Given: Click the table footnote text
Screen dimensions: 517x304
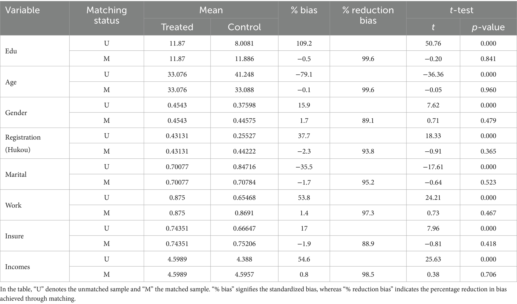Looking at the screenshot, I should [253, 294].
